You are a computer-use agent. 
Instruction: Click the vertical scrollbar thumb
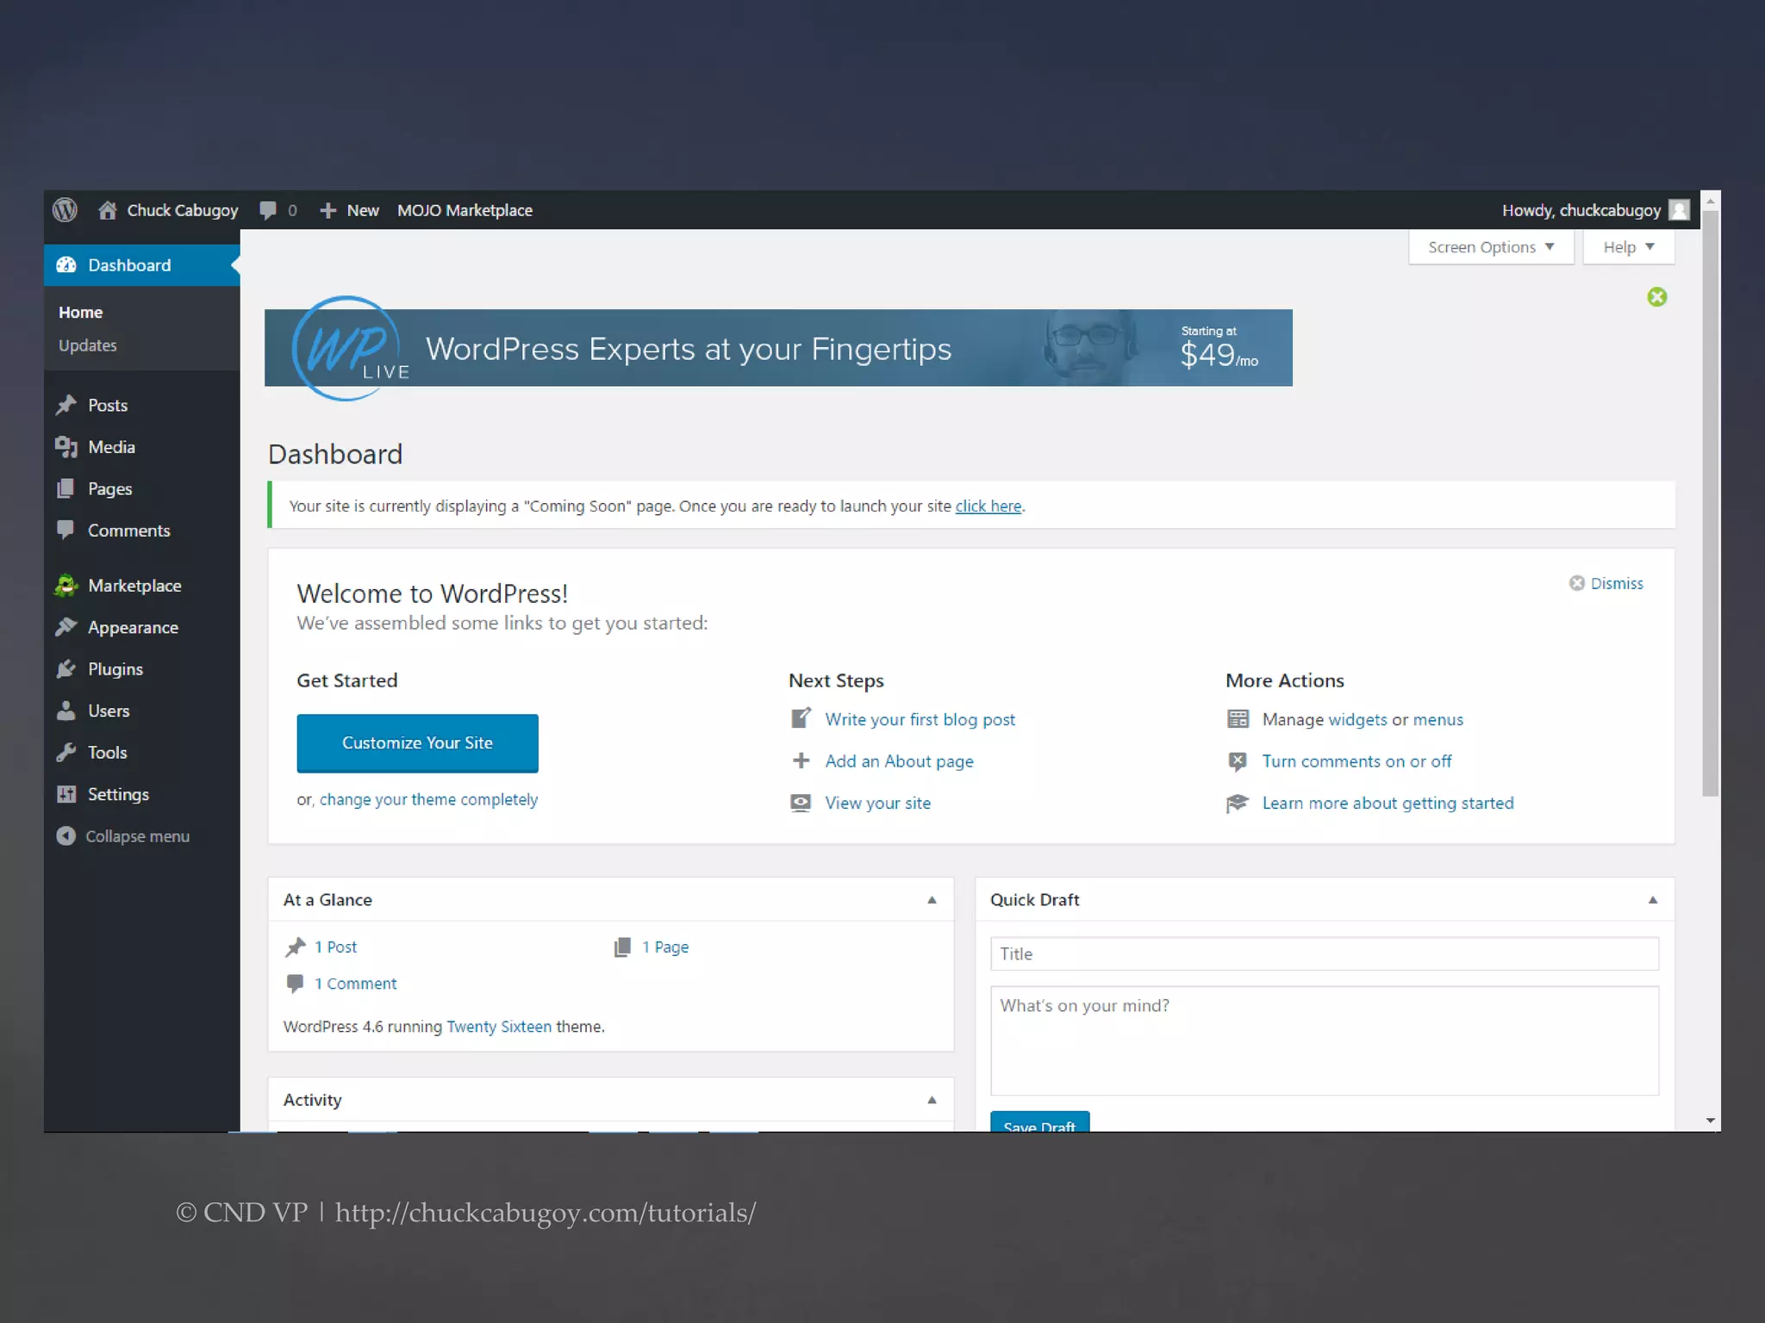pyautogui.click(x=1710, y=504)
